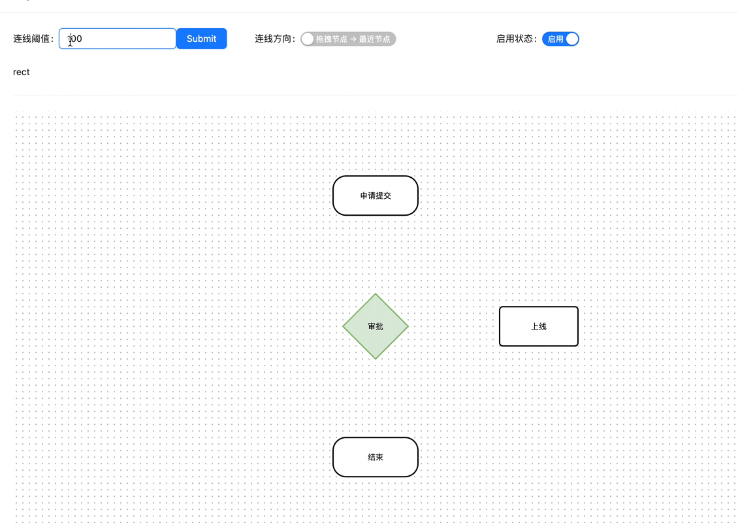Click the 启用 toggle knob
Viewport: 738px width, 523px height.
570,39
